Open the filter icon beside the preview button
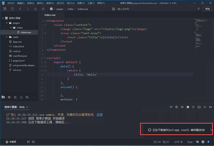Screen dimensions: 214x146 pyautogui.click(x=198, y=9)
